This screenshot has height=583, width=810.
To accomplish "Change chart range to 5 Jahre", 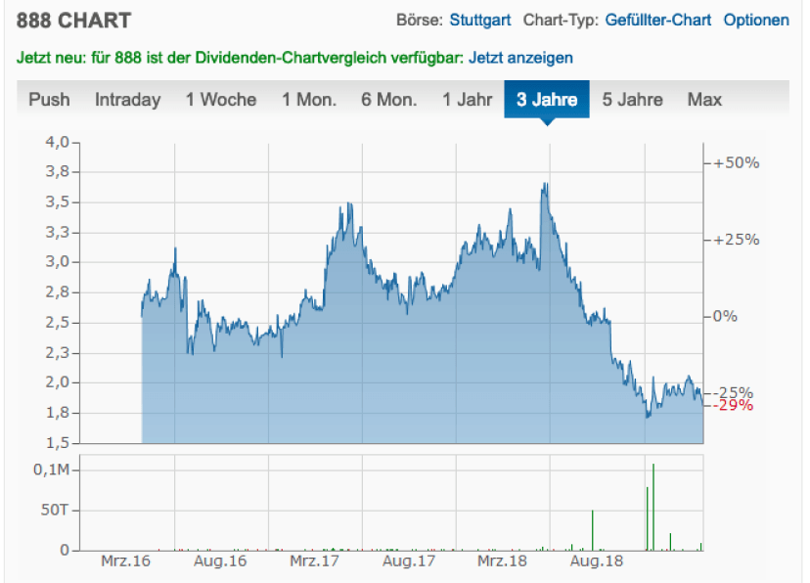I will point(632,100).
